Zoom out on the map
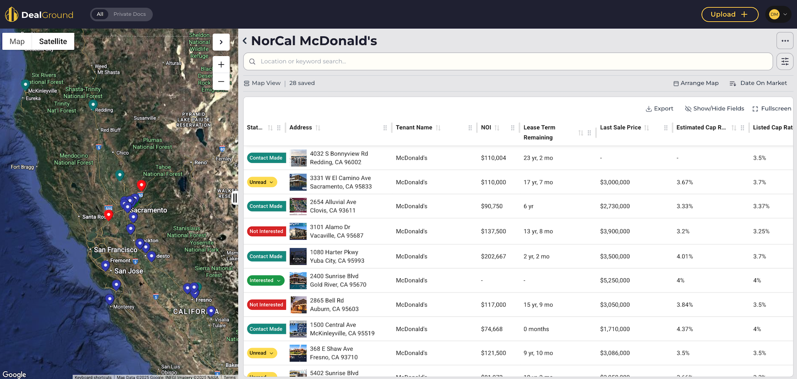This screenshot has height=379, width=797. [x=221, y=81]
